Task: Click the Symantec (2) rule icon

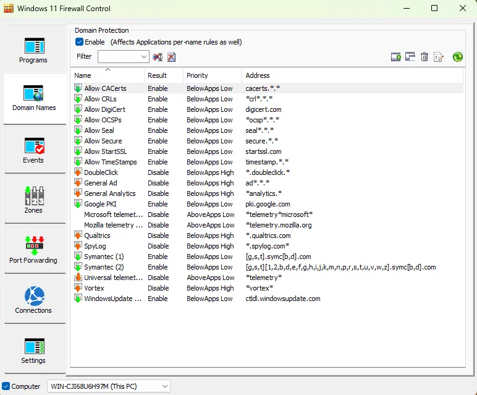Action: (78, 267)
